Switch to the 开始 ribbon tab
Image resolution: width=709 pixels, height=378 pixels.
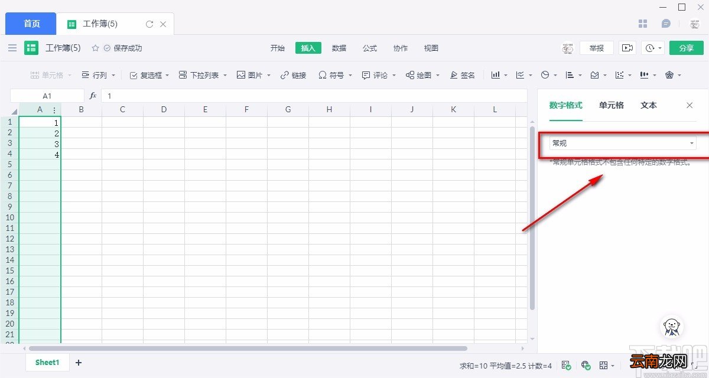coord(278,48)
